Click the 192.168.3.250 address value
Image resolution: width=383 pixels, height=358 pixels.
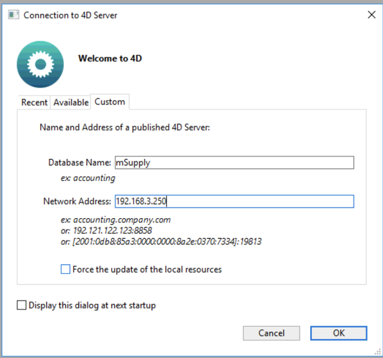pyautogui.click(x=140, y=201)
